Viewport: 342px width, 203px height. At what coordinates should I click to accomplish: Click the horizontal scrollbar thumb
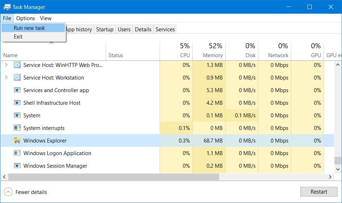click(x=114, y=177)
